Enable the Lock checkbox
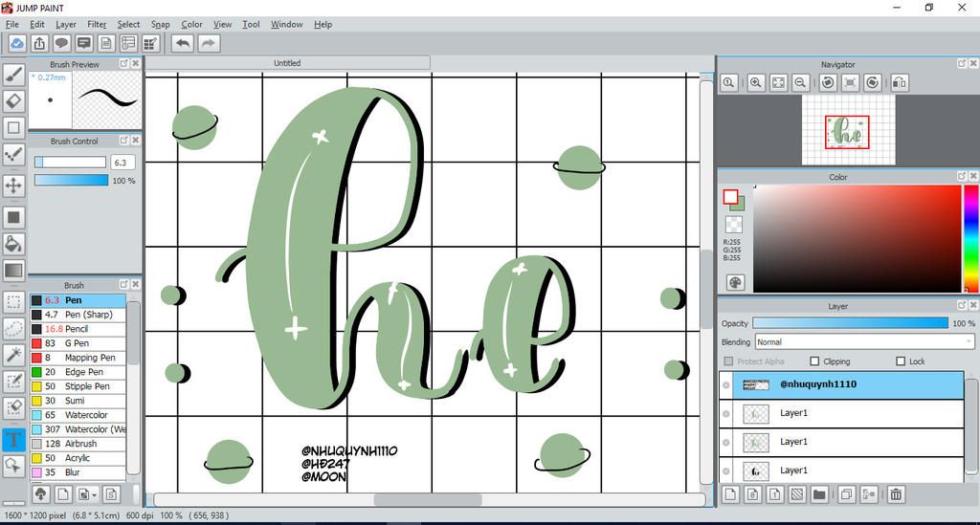The height and width of the screenshot is (525, 980). [x=901, y=361]
